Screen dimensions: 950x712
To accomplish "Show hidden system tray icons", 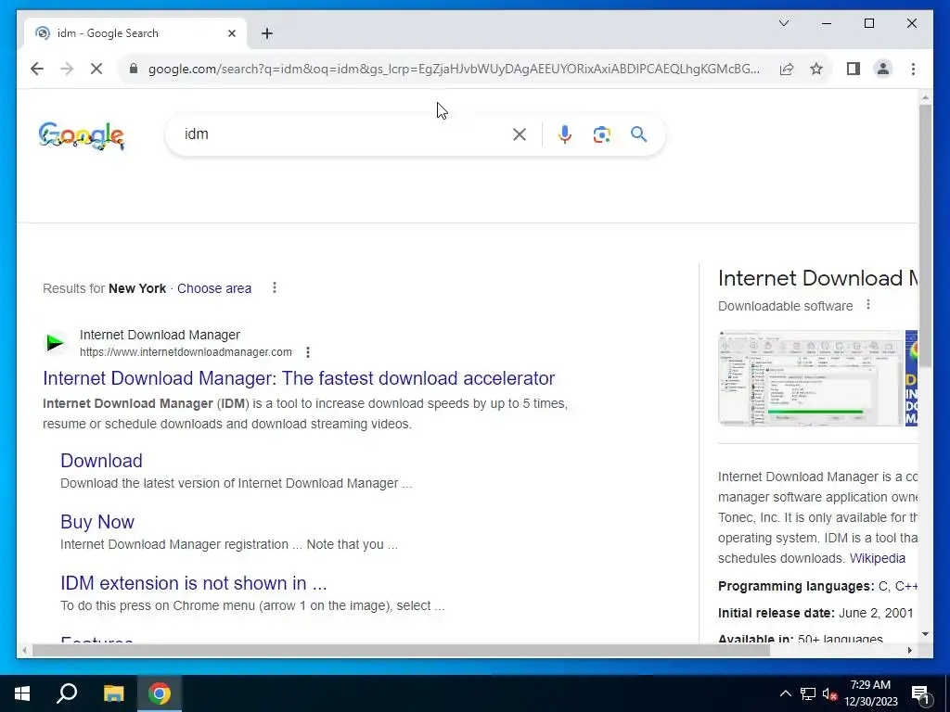I will point(785,693).
